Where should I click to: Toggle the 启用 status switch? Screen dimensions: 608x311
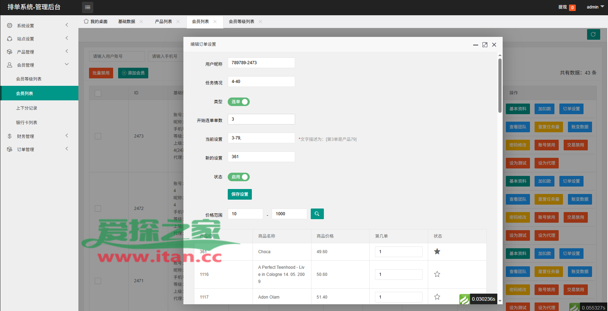[x=239, y=177]
